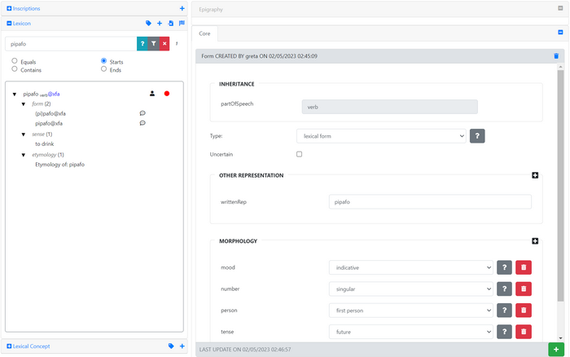Screen dimensions: 570x357
Task: Click the tag icon in Lexicon header
Action: (x=148, y=24)
